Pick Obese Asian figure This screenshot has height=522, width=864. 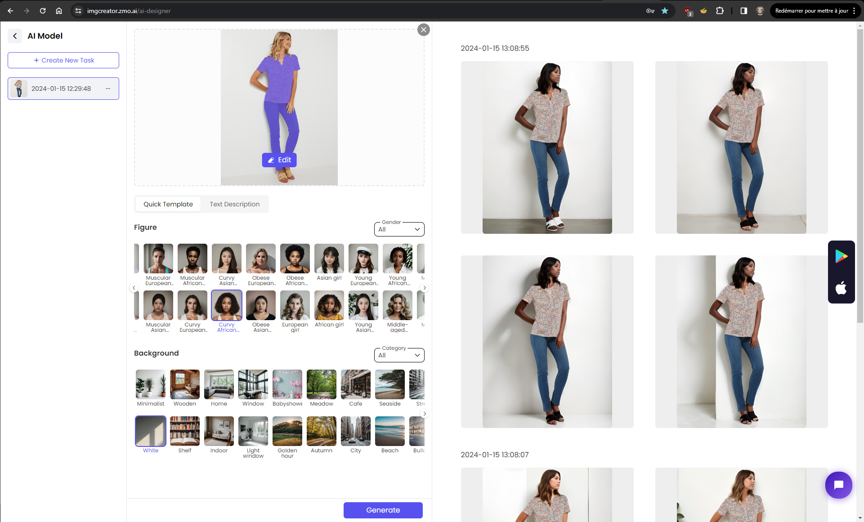pos(261,312)
